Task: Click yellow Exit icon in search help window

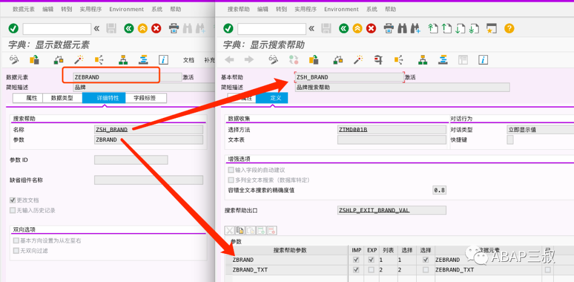Action: click(357, 29)
